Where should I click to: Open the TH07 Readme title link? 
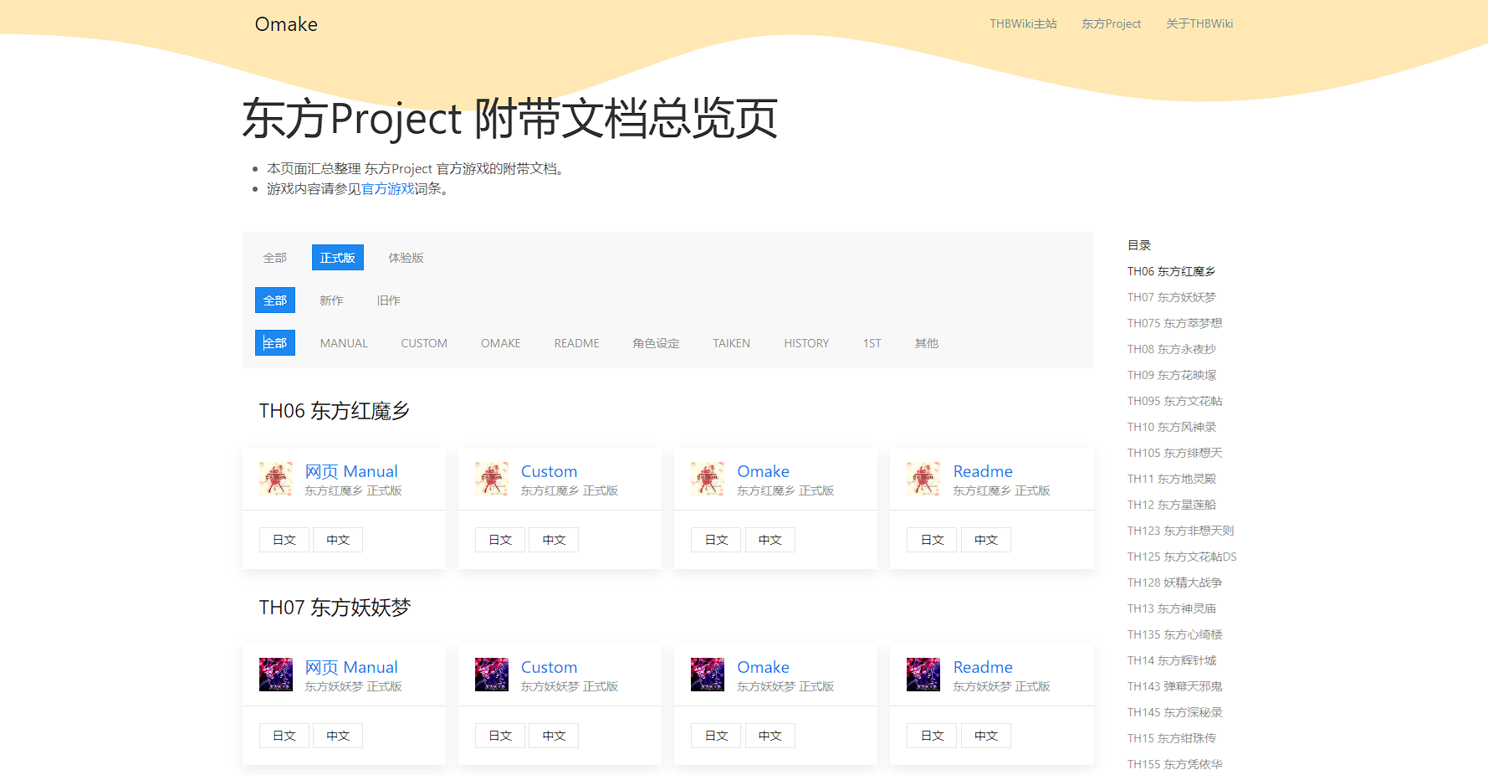983,667
